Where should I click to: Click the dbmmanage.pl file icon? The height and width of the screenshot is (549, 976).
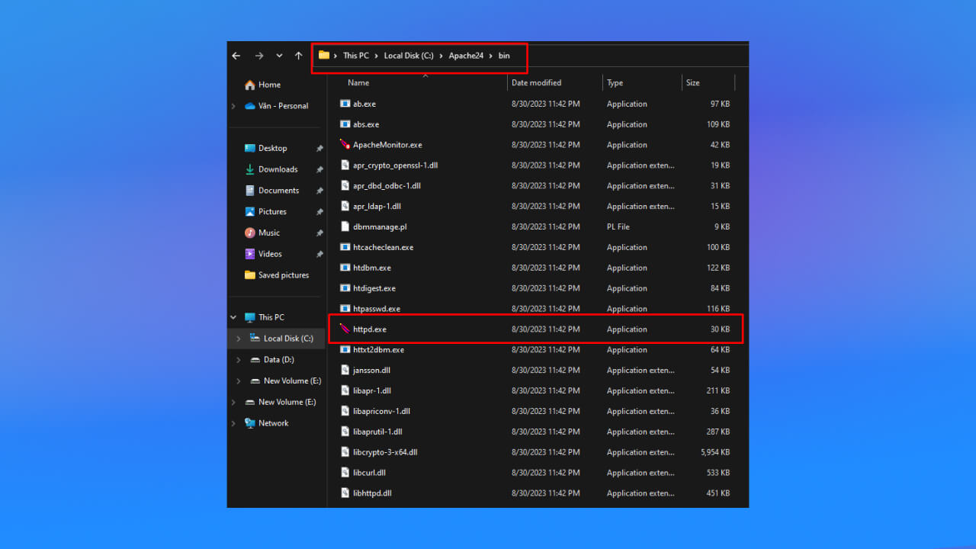pos(345,226)
